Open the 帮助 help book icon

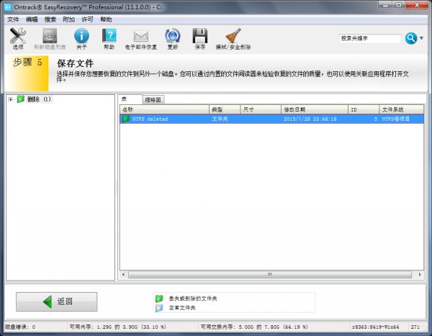[x=109, y=39]
